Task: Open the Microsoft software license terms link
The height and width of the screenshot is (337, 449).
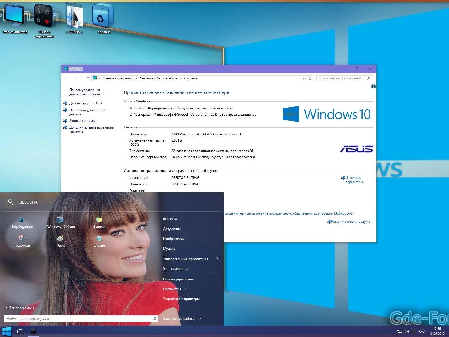Action: pos(289,213)
